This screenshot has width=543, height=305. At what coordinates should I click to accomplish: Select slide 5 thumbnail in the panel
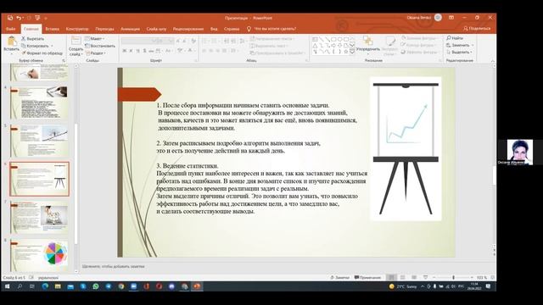coord(39,141)
